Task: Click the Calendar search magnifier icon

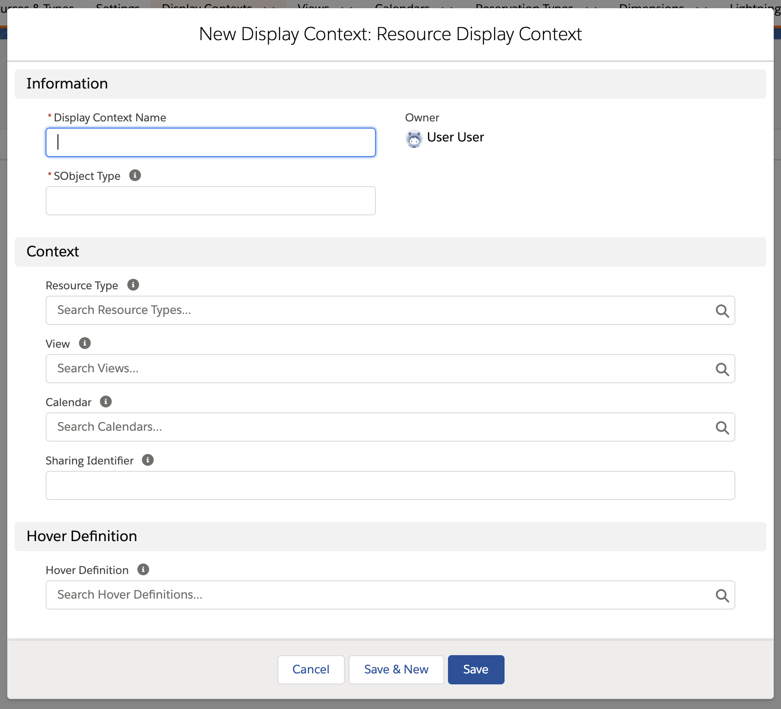Action: click(722, 427)
